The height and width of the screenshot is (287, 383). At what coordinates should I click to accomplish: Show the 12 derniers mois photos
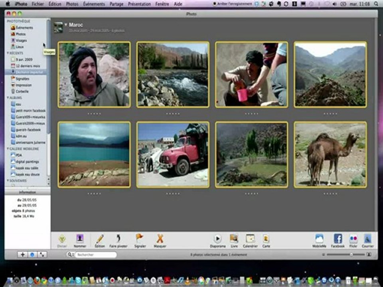pos(28,66)
